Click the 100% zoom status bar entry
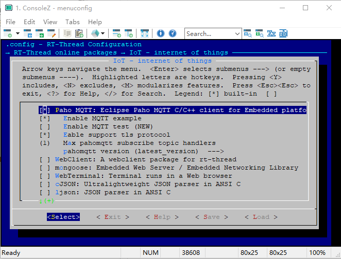Image resolution: width=341 pixels, height=259 pixels. [x=317, y=253]
